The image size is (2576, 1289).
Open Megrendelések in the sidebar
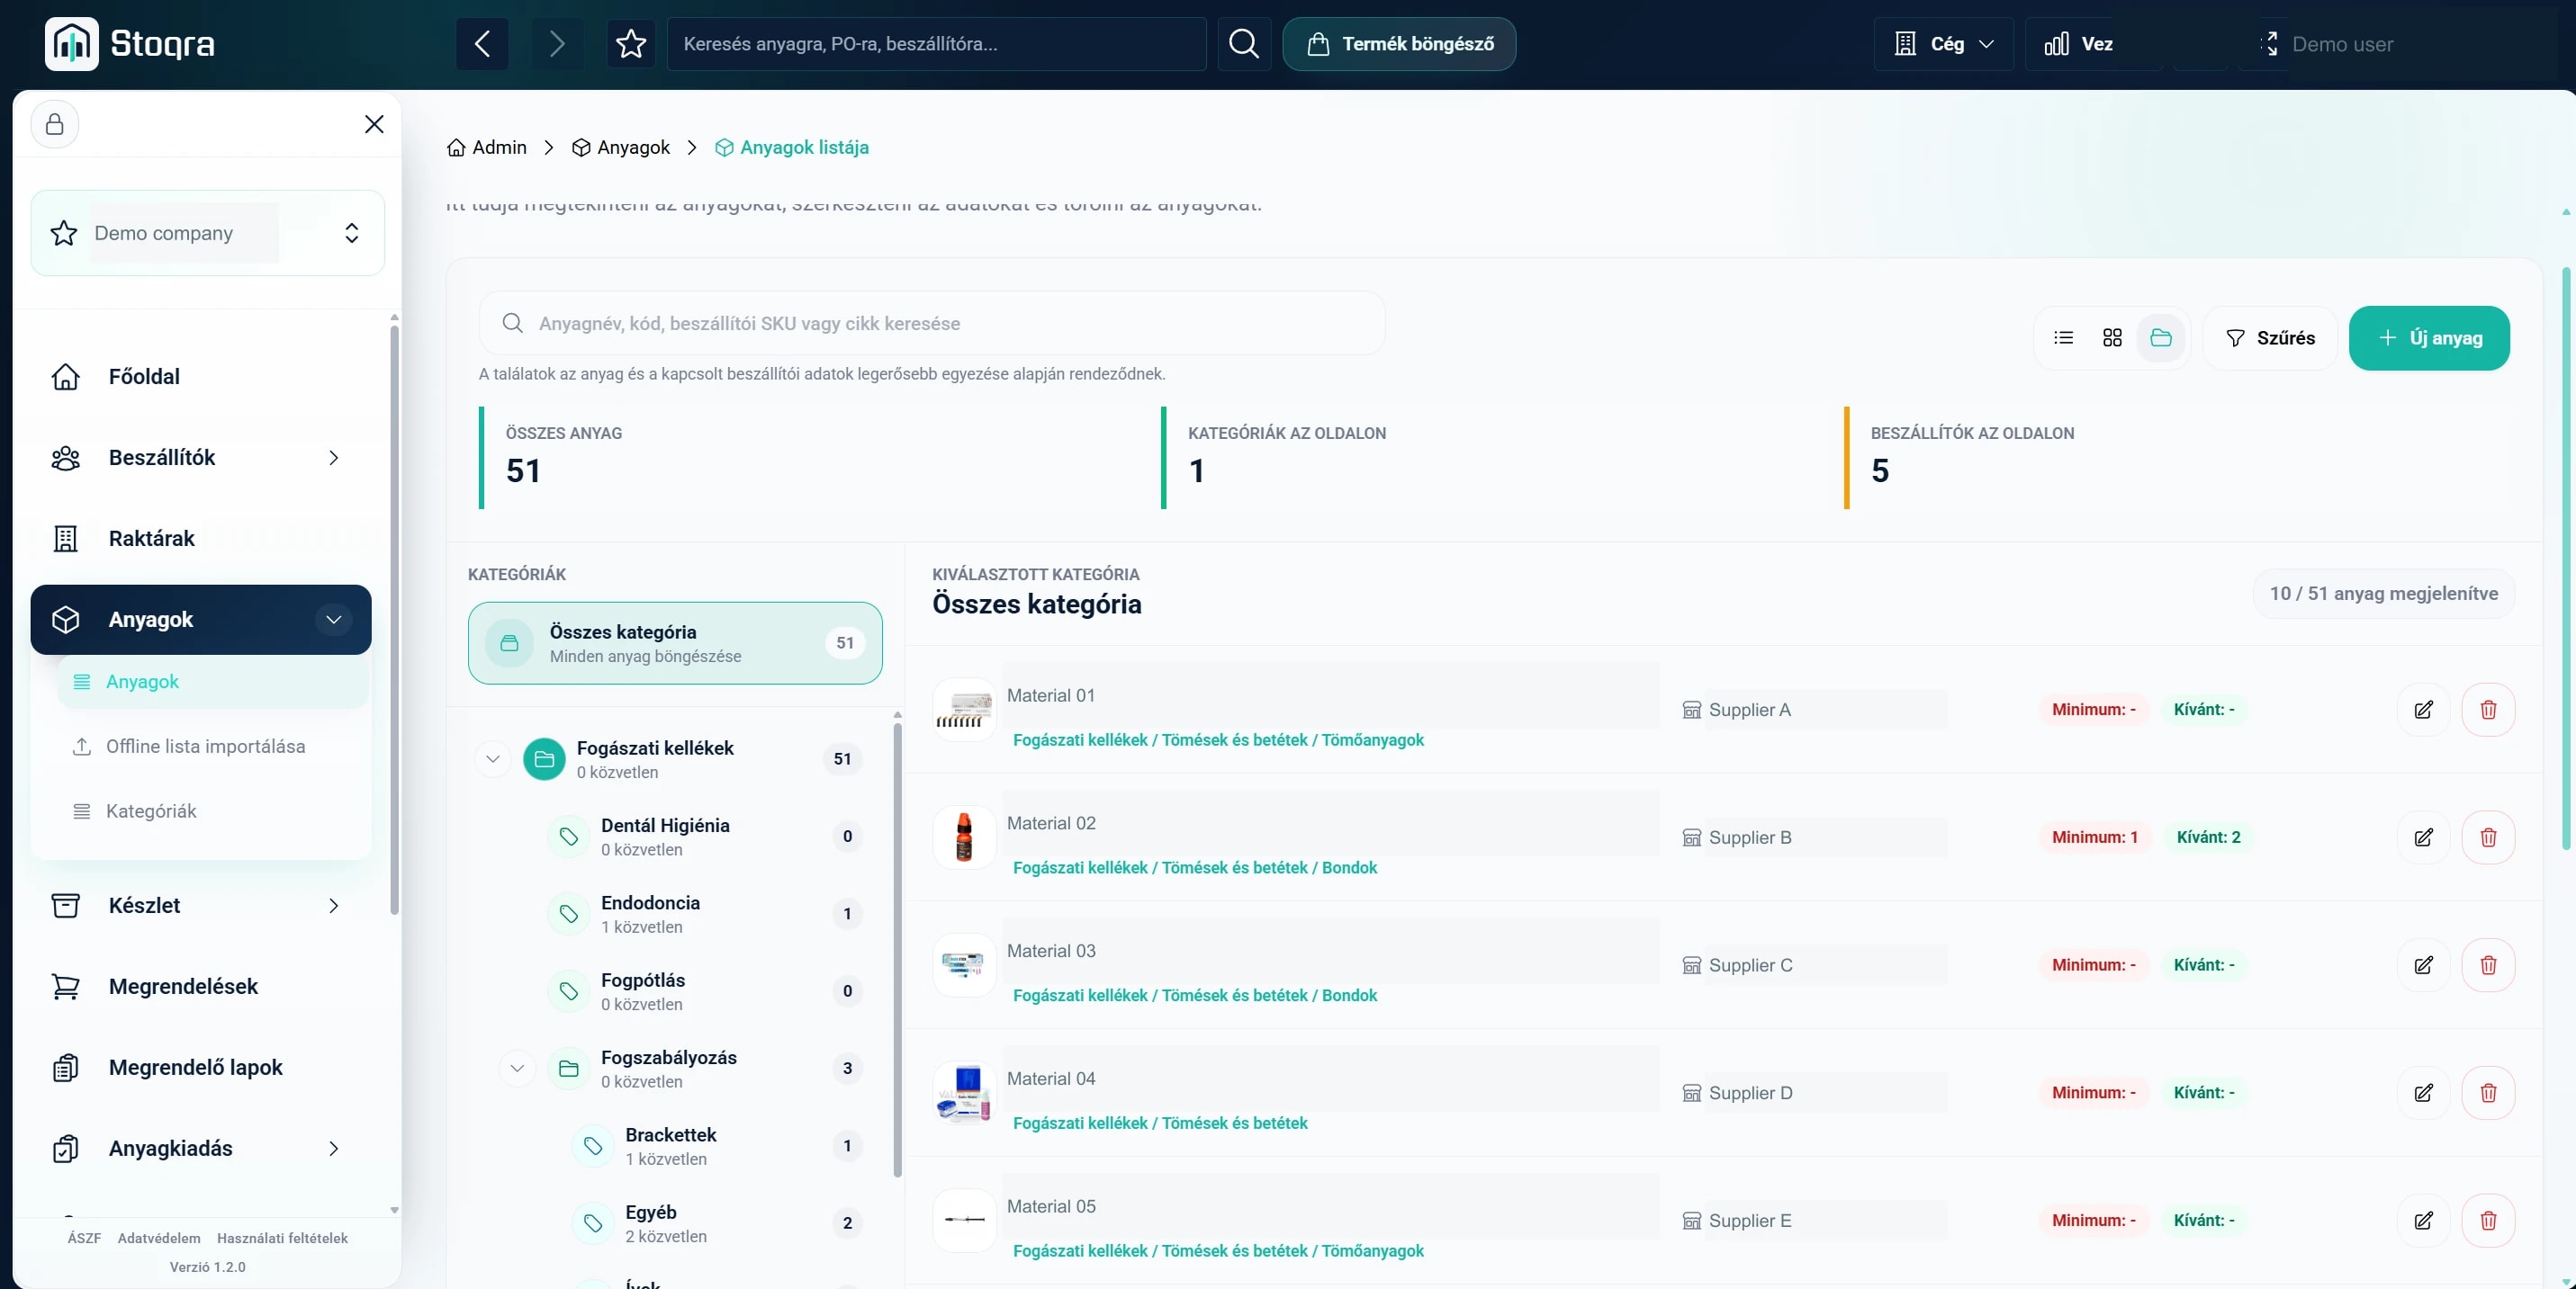coord(201,986)
